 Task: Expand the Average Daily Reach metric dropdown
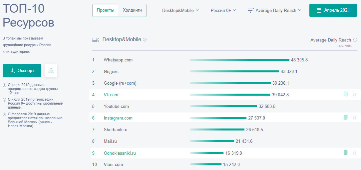274,10
